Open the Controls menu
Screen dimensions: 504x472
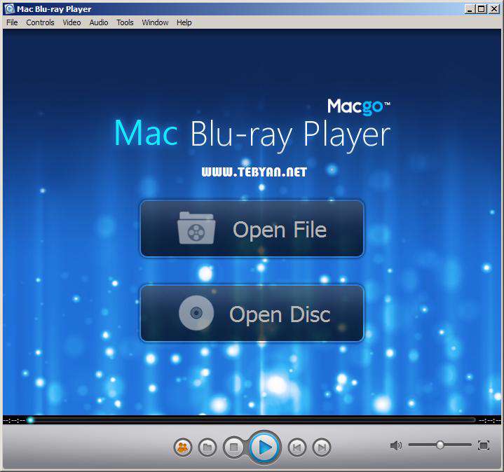pyautogui.click(x=40, y=22)
